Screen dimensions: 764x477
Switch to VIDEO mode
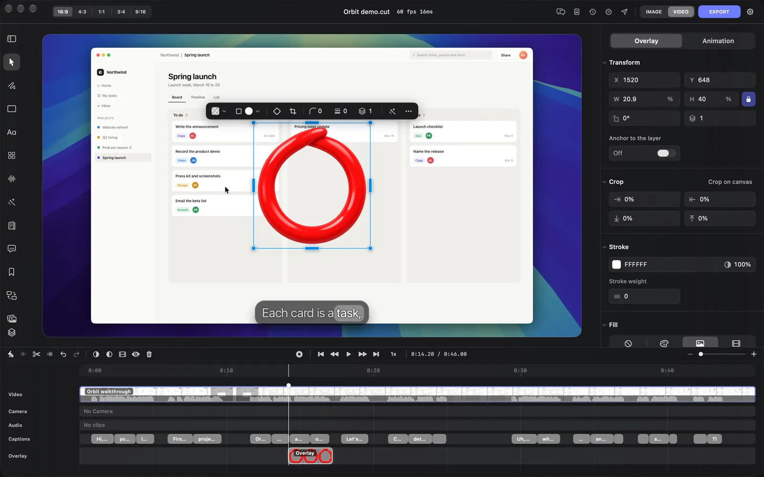[681, 11]
